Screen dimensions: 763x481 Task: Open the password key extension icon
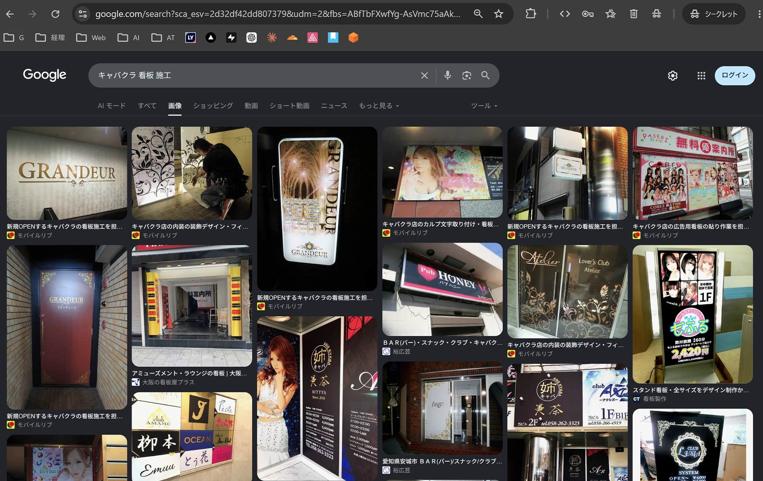point(588,14)
